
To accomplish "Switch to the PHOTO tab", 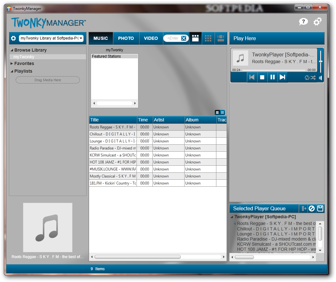I will (x=126, y=38).
